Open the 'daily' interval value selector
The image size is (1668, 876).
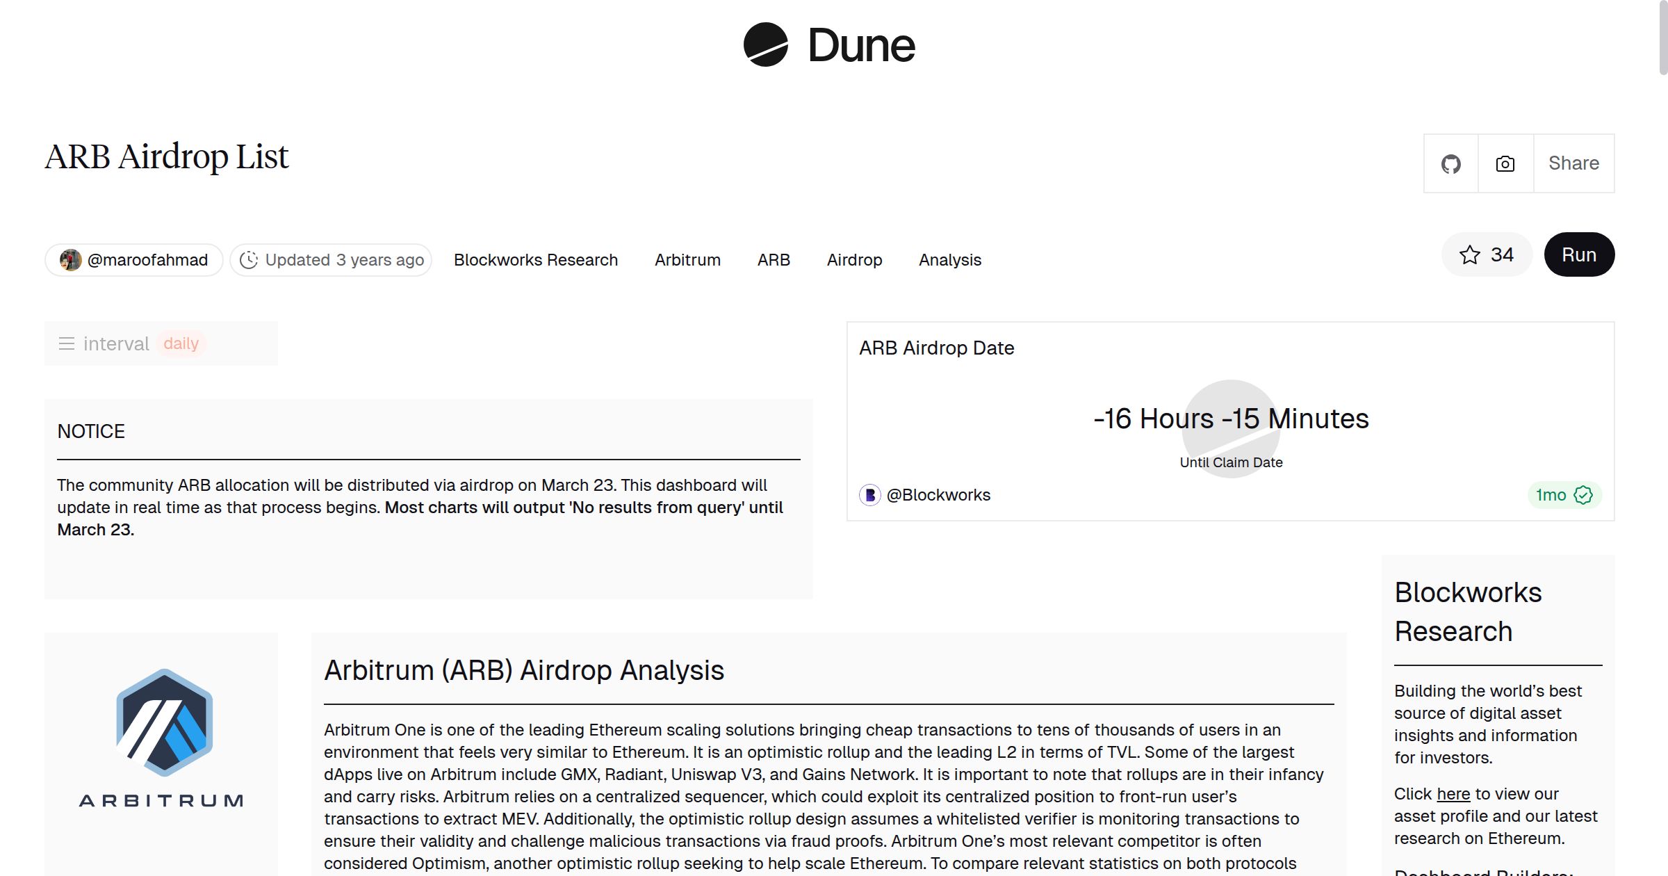click(181, 343)
